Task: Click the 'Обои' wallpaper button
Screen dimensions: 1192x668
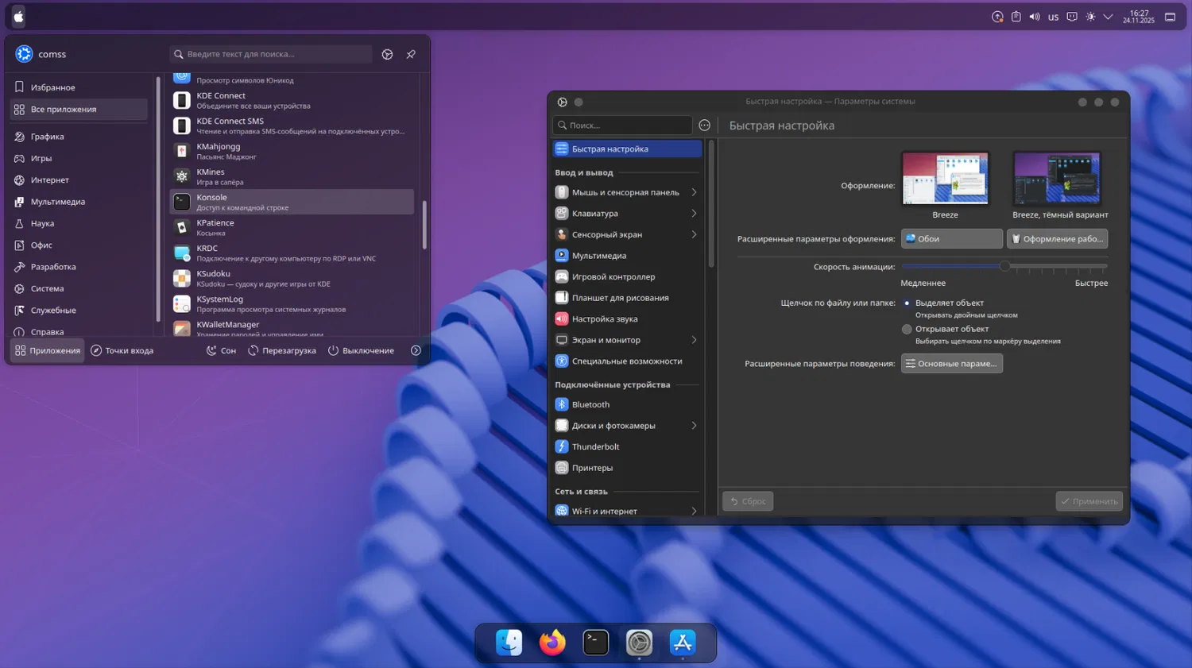Action: (x=951, y=239)
